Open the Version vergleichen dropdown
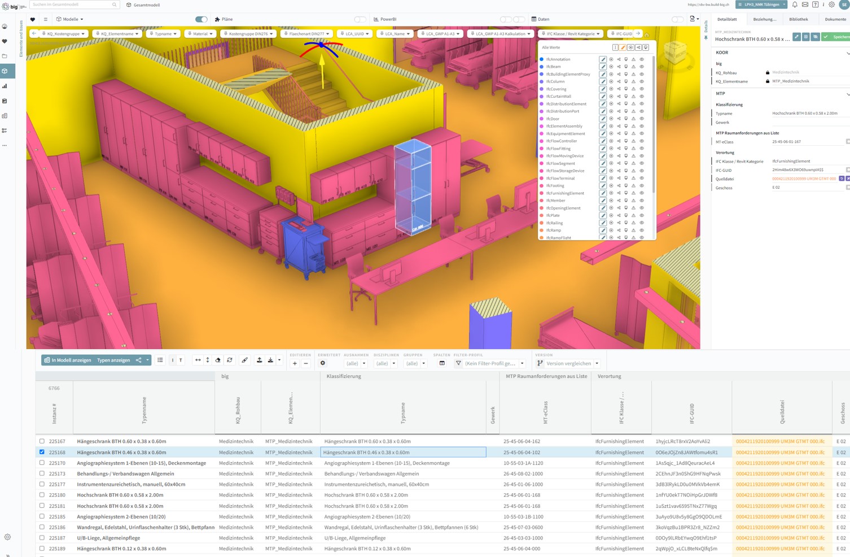 (x=568, y=363)
